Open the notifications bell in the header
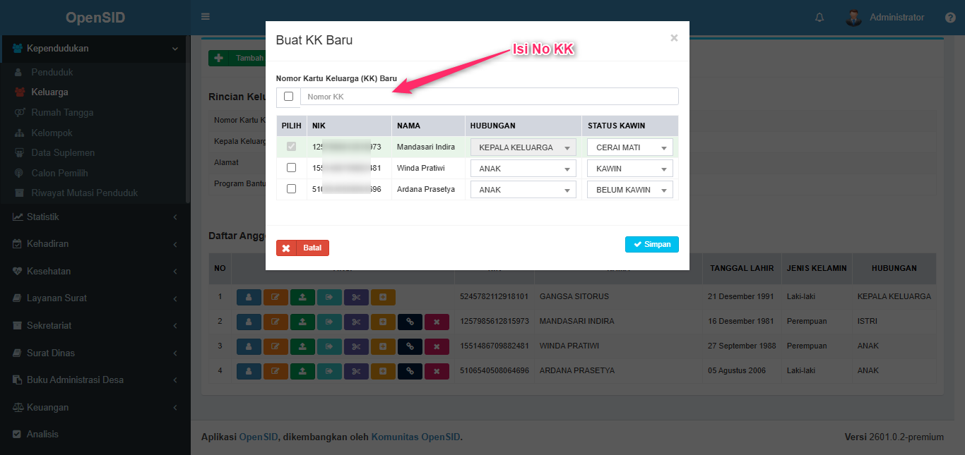 coord(819,18)
